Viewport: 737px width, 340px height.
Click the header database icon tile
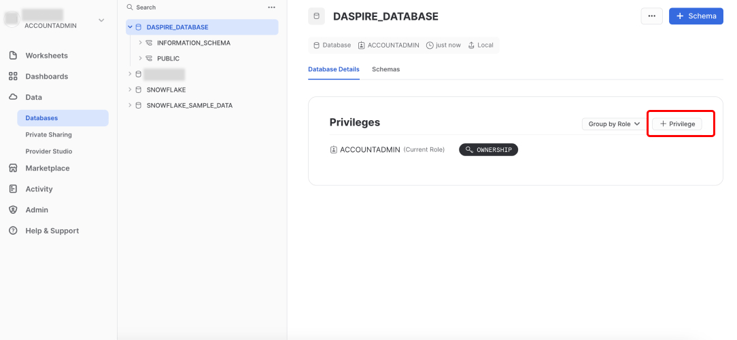(x=316, y=16)
